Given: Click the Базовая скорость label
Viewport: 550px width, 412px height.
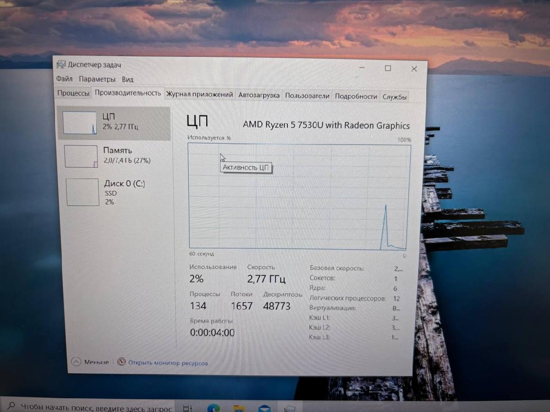Looking at the screenshot, I should 337,268.
